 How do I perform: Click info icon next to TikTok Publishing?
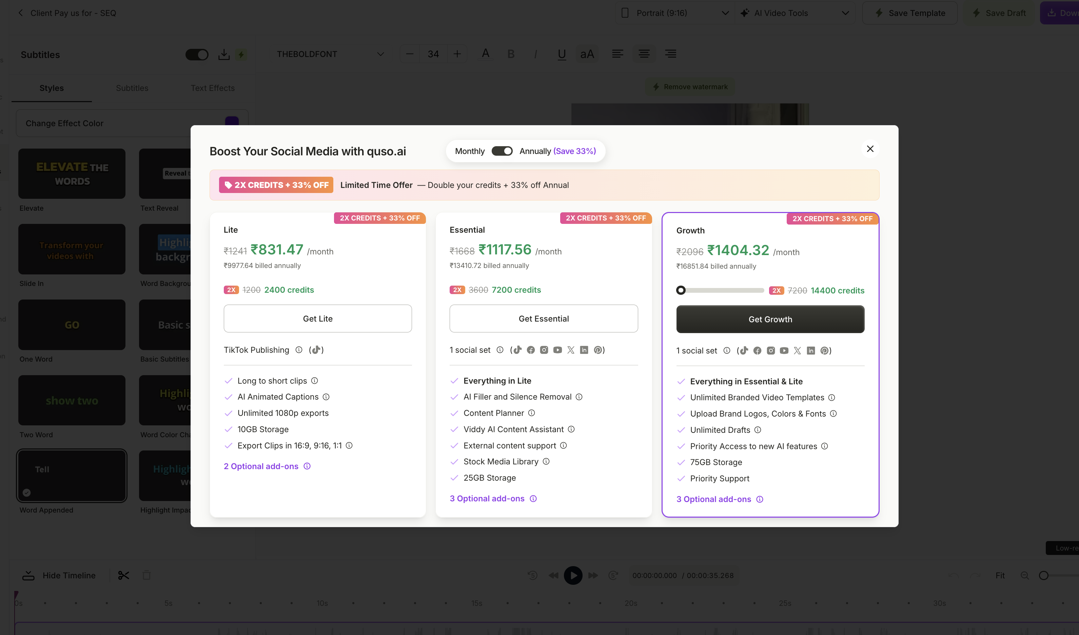coord(299,350)
